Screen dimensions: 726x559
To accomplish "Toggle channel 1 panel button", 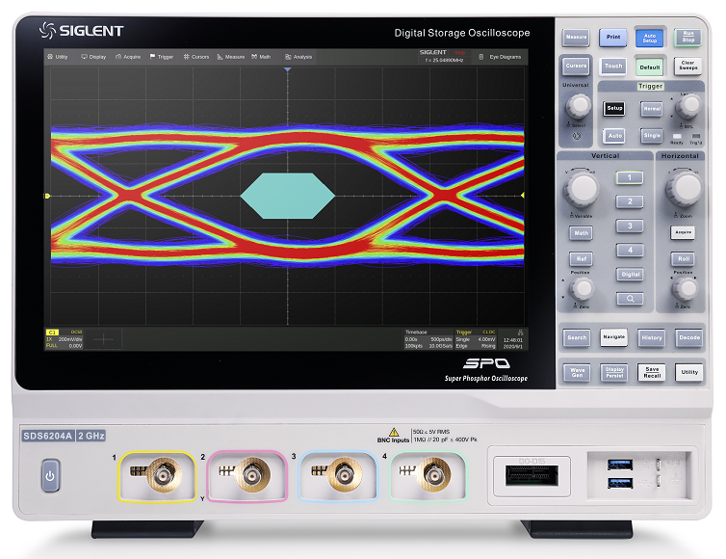I will [629, 177].
